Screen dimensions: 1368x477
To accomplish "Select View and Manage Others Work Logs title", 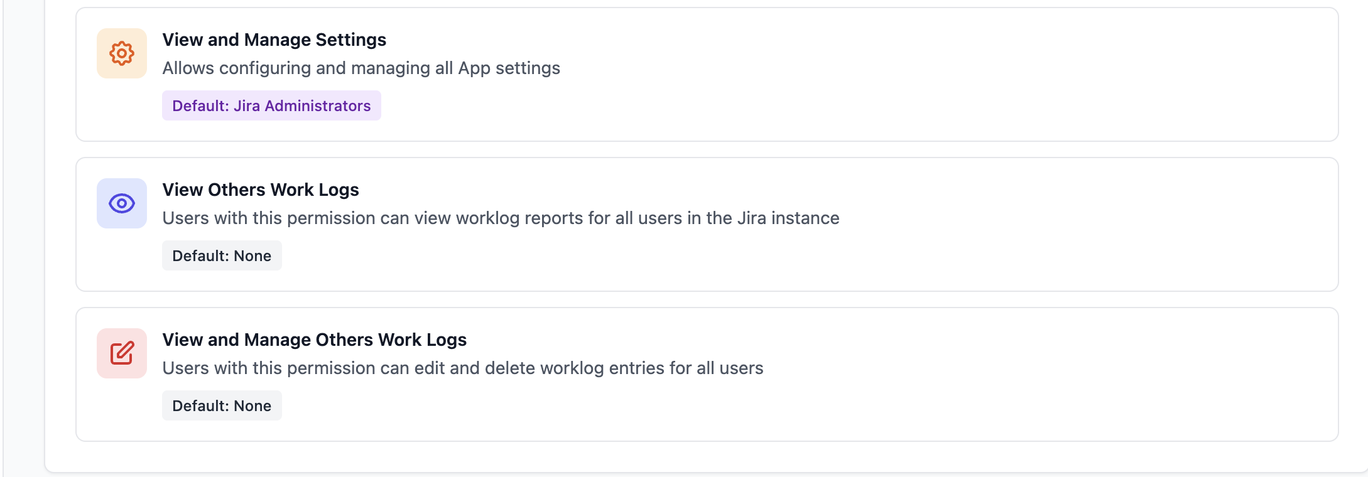I will point(314,340).
